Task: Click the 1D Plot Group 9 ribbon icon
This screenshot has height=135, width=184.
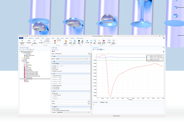Action: [100, 41]
